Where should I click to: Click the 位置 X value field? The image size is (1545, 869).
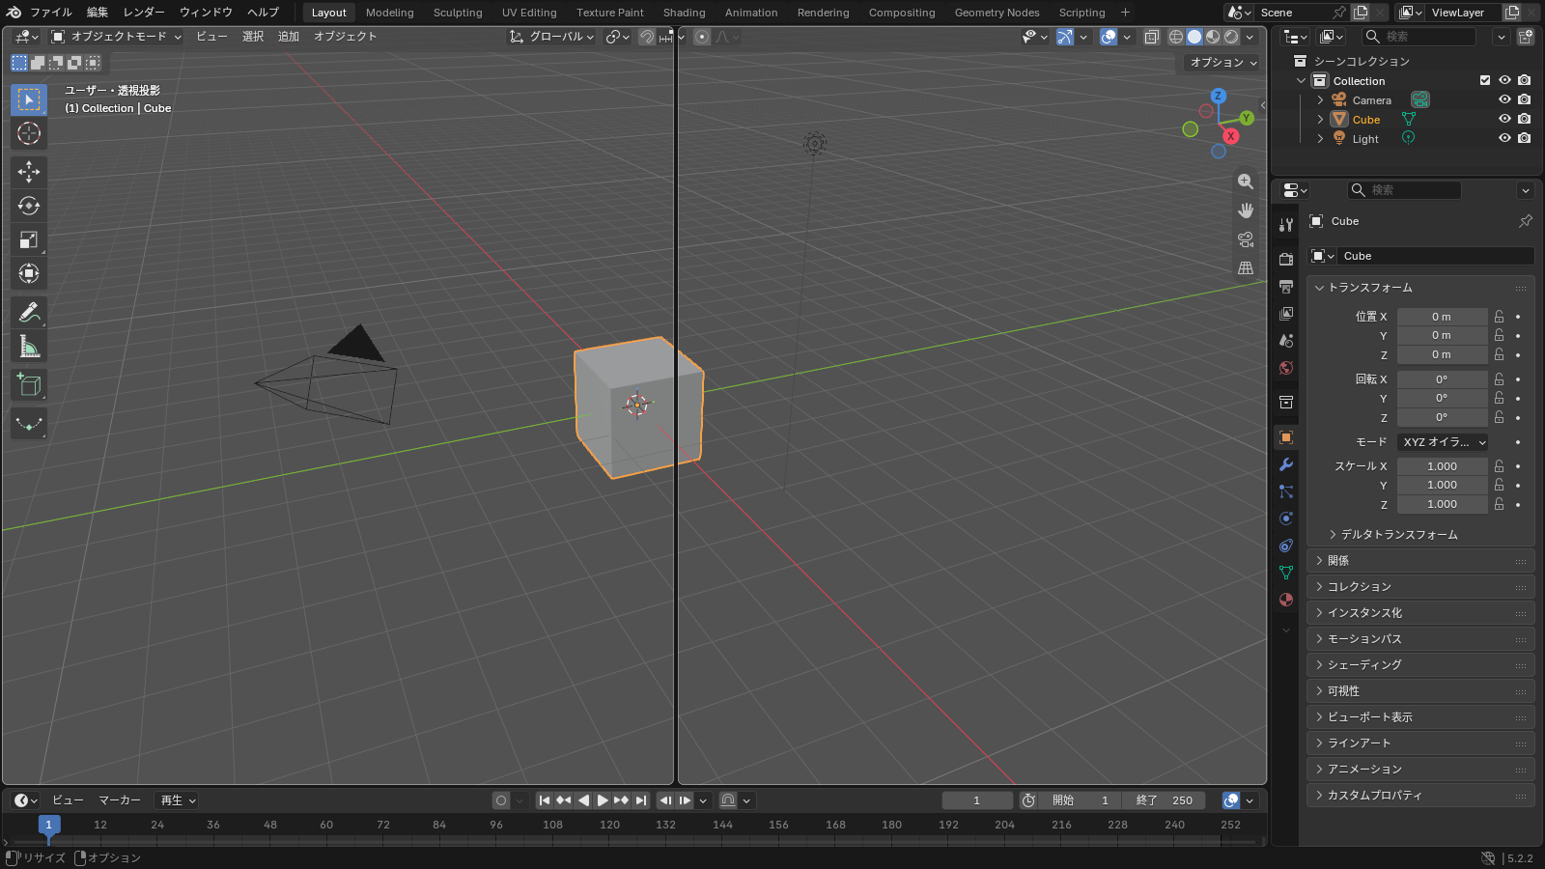1442,317
